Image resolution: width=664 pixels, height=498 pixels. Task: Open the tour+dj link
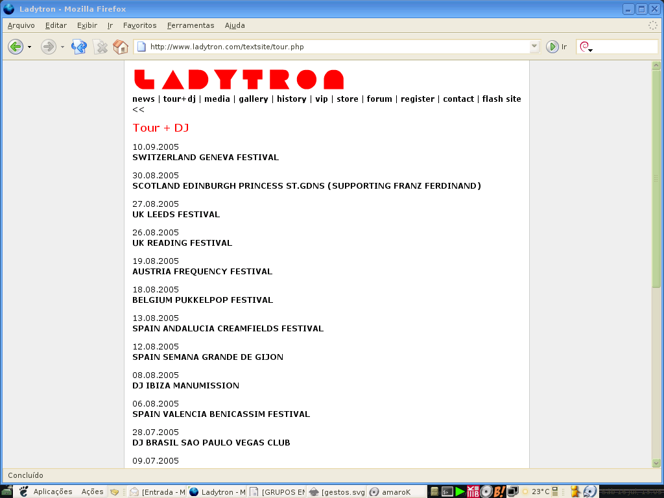coord(180,99)
